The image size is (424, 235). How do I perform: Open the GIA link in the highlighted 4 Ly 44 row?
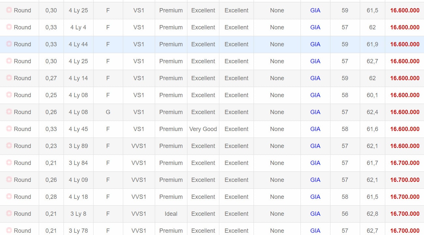(x=315, y=44)
